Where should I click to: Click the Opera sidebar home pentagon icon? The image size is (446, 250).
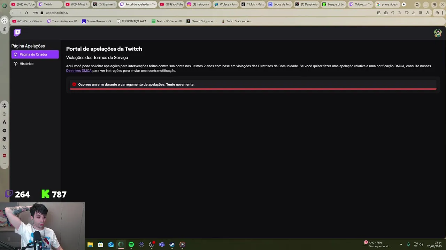pos(5,20)
